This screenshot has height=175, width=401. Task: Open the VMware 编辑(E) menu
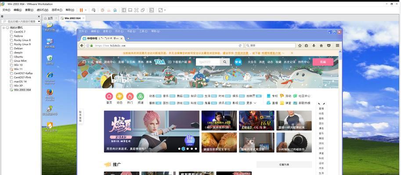tap(18, 10)
